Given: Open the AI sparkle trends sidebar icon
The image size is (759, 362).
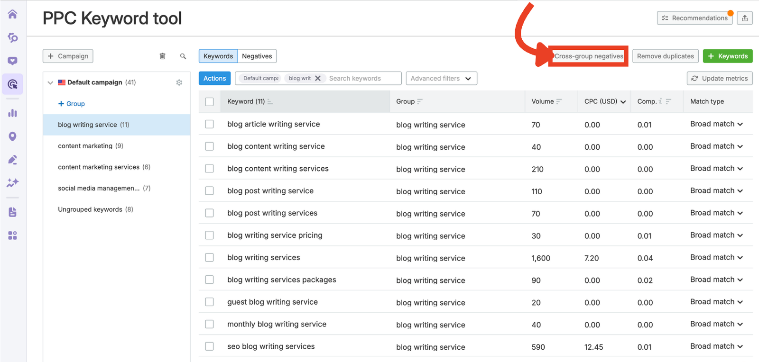Looking at the screenshot, I should tap(13, 182).
